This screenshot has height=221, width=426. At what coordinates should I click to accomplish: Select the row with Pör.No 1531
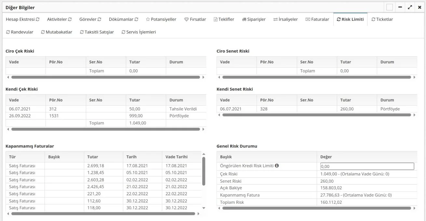click(x=106, y=116)
